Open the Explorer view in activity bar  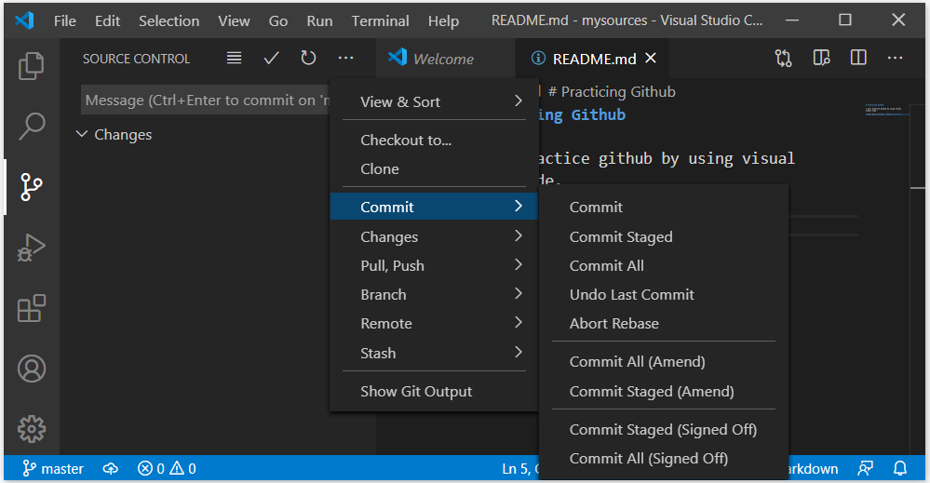[32, 65]
